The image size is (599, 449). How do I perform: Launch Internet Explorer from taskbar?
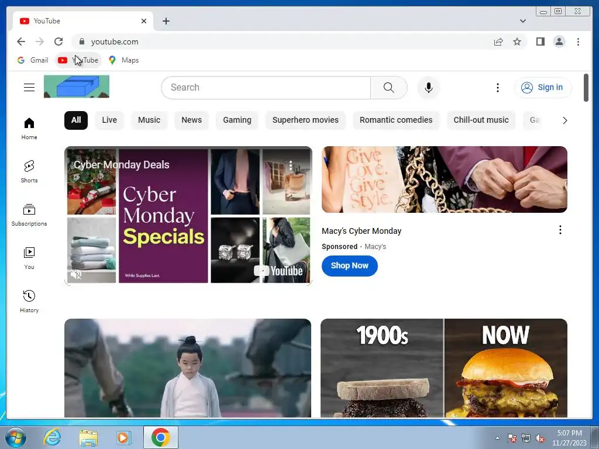[51, 437]
